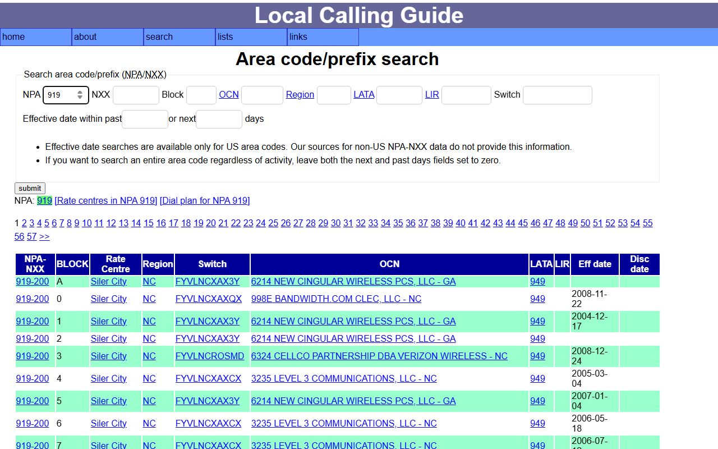Go to results page 40
The image size is (718, 449).
tap(461, 223)
